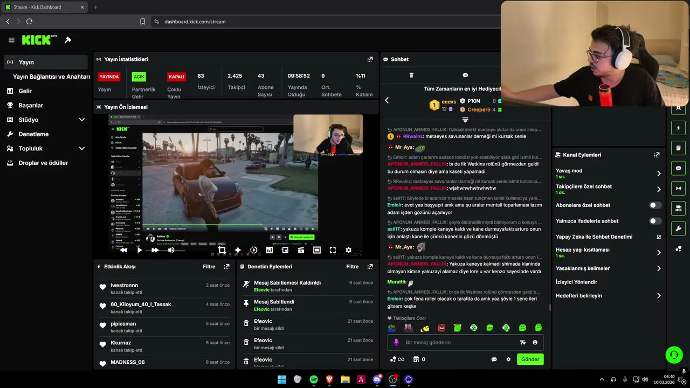
Task: Open Denetleme in the sidebar
Action: (x=46, y=134)
